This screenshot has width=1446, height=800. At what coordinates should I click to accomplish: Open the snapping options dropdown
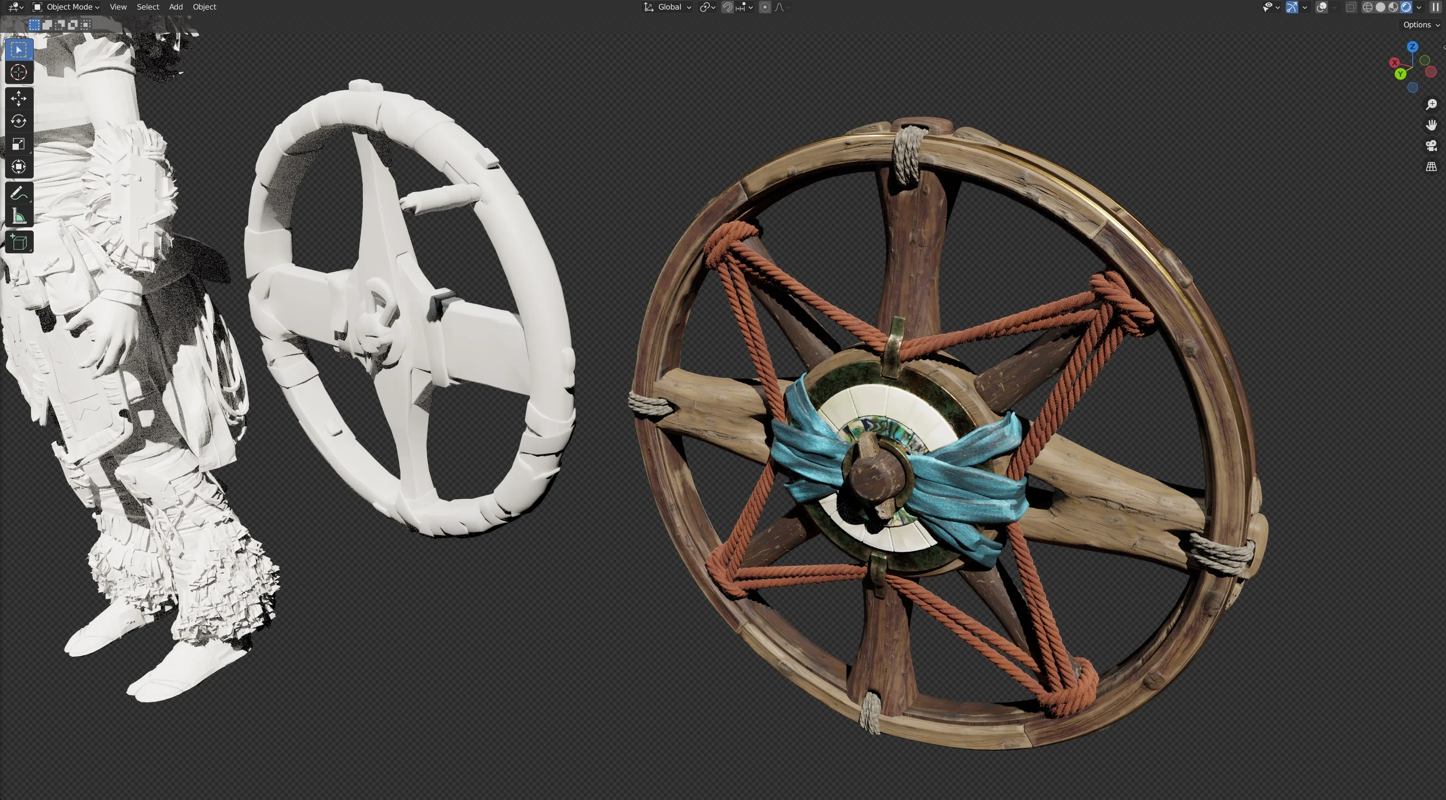pyautogui.click(x=744, y=7)
